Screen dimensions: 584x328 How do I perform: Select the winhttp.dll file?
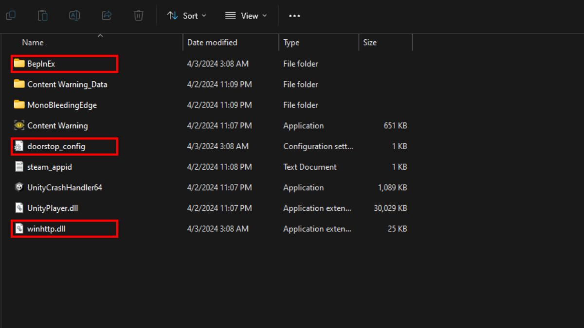tap(46, 229)
